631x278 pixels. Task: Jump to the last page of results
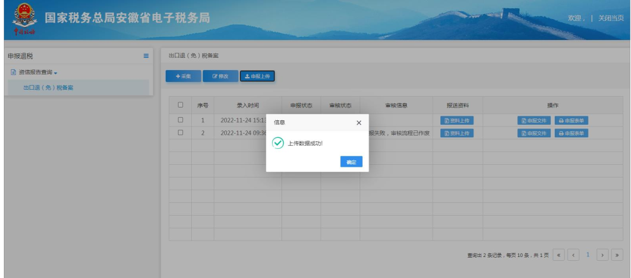(617, 255)
